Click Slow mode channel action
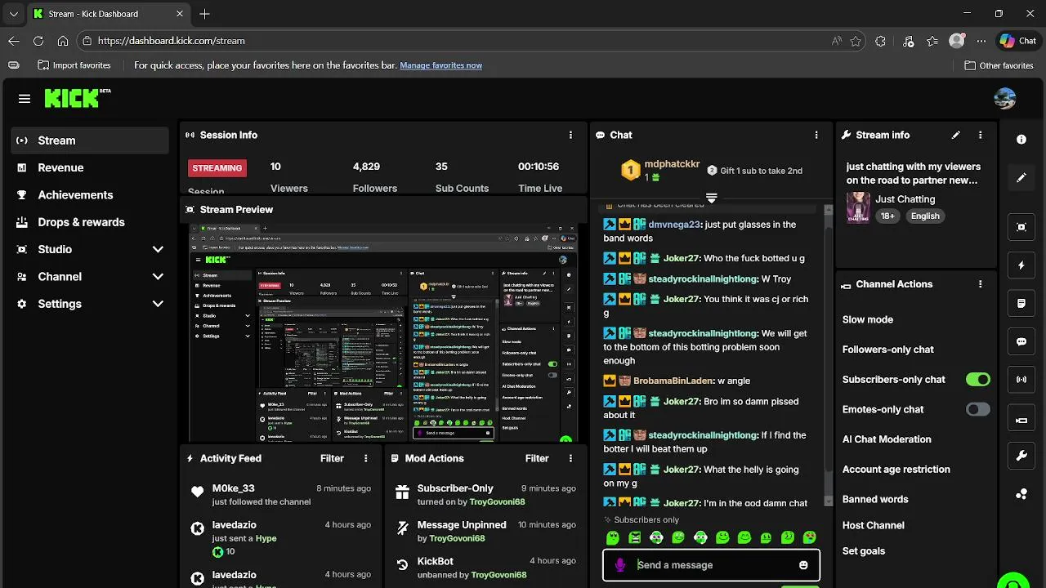 click(868, 319)
